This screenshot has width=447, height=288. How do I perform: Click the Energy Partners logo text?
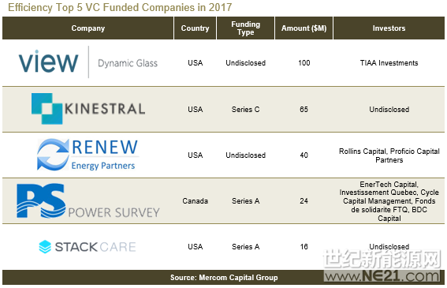tap(103, 166)
